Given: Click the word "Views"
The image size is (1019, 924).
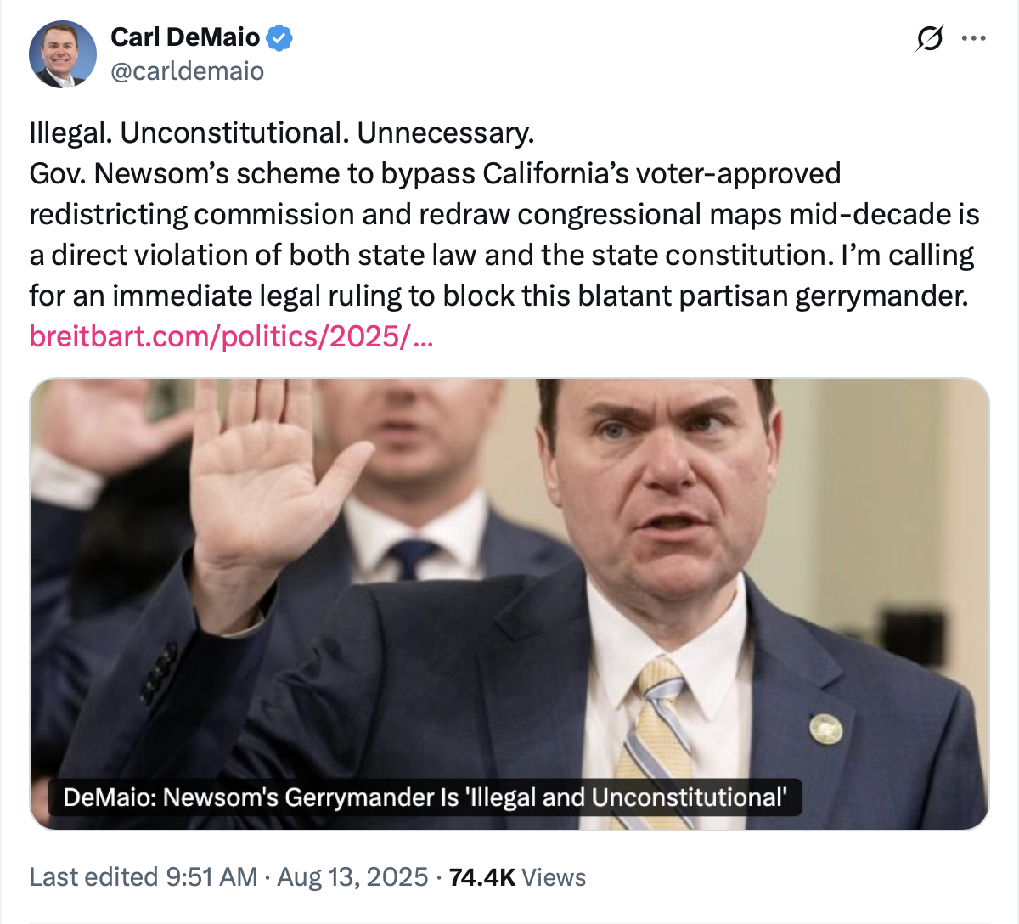Looking at the screenshot, I should pyautogui.click(x=554, y=876).
